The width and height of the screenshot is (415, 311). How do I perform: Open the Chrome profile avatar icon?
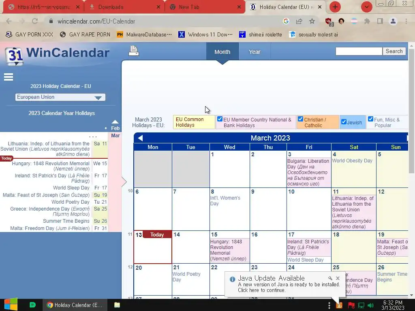(x=393, y=21)
